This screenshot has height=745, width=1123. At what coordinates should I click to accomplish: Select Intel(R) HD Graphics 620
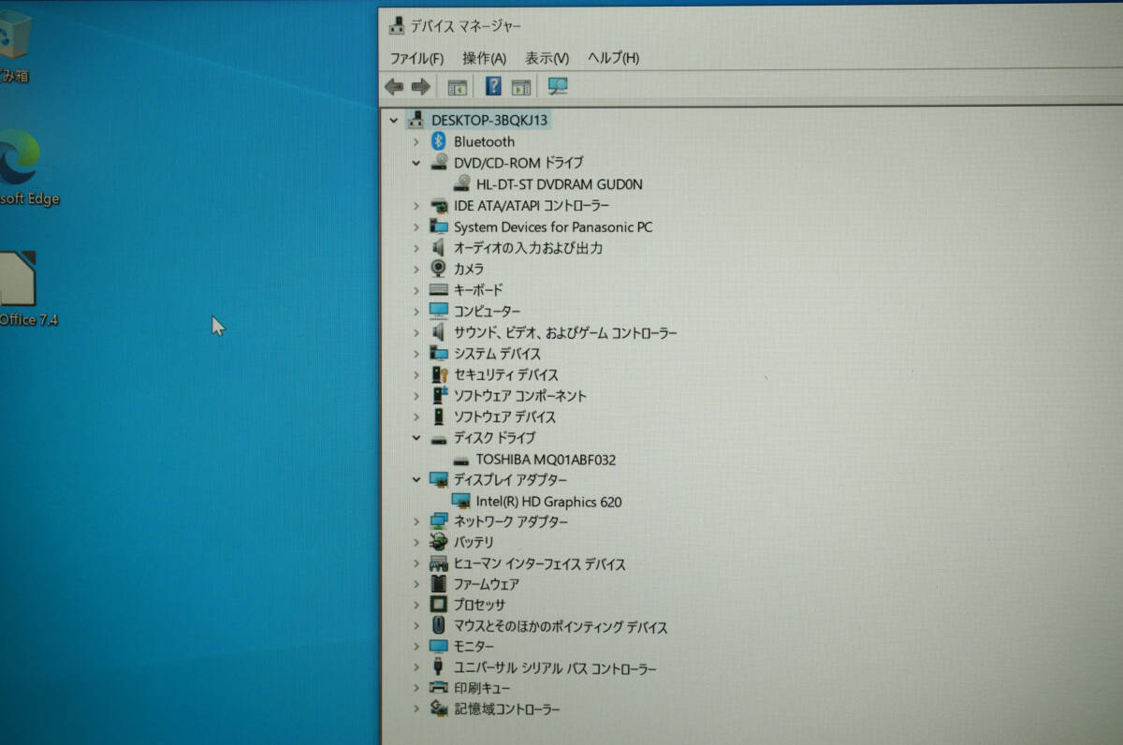pyautogui.click(x=548, y=502)
